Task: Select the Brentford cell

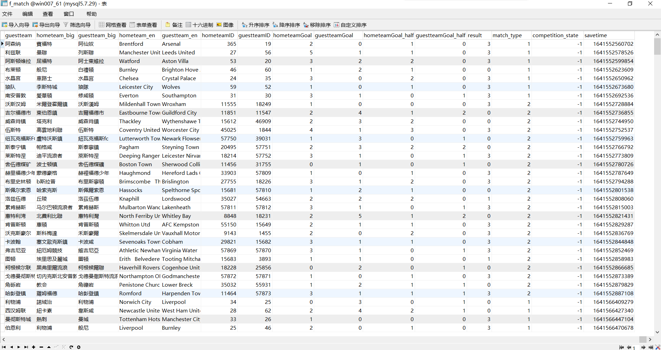Action: coord(140,44)
